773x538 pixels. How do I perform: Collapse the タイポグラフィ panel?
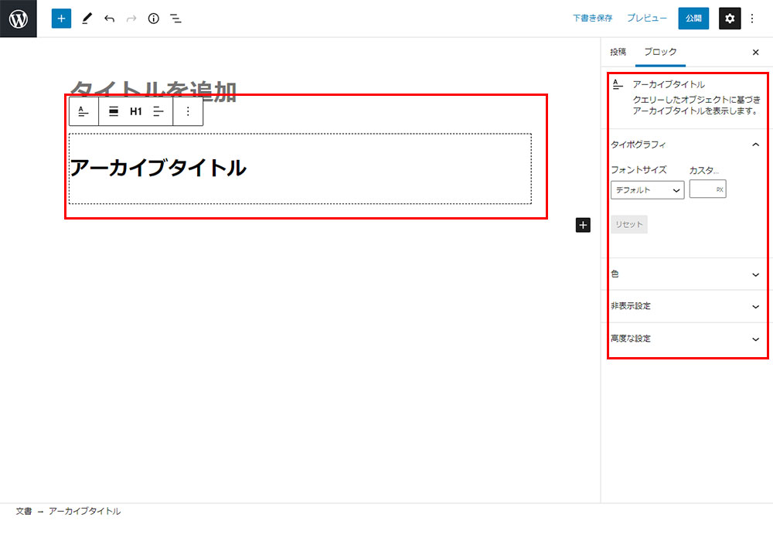[755, 145]
